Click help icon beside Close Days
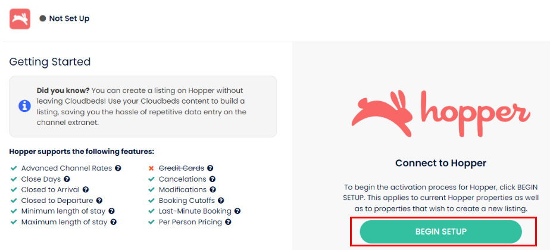The height and width of the screenshot is (250, 550). 67,179
